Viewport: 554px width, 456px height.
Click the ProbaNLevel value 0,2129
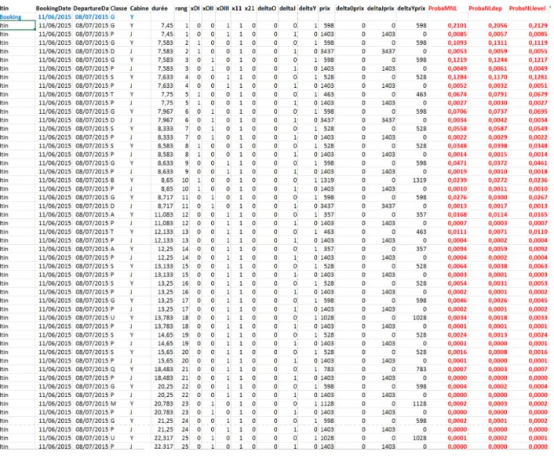click(538, 25)
